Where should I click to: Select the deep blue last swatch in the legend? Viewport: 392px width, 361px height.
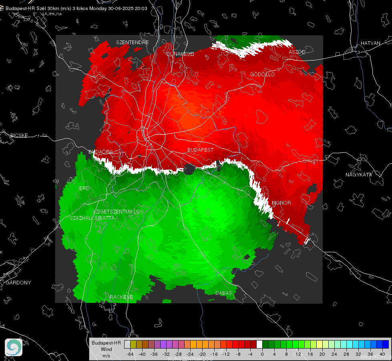386,345
